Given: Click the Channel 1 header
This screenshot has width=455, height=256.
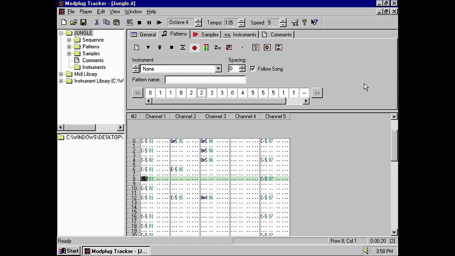Looking at the screenshot, I should pos(155,116).
